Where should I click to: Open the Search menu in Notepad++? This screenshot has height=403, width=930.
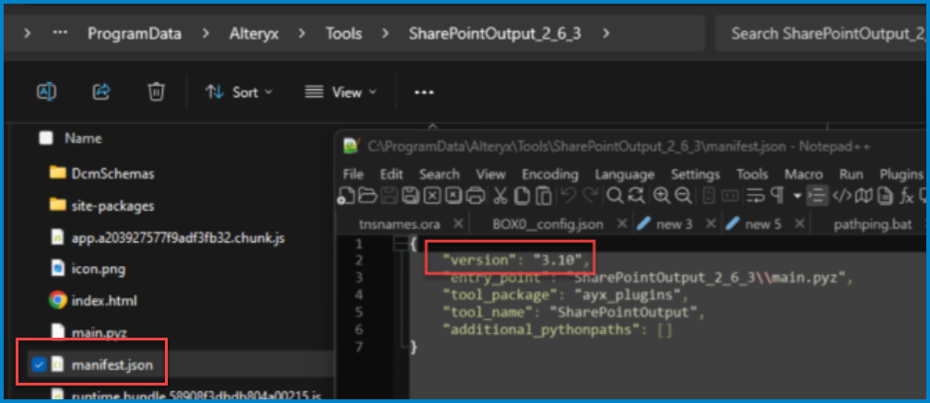[x=440, y=175]
